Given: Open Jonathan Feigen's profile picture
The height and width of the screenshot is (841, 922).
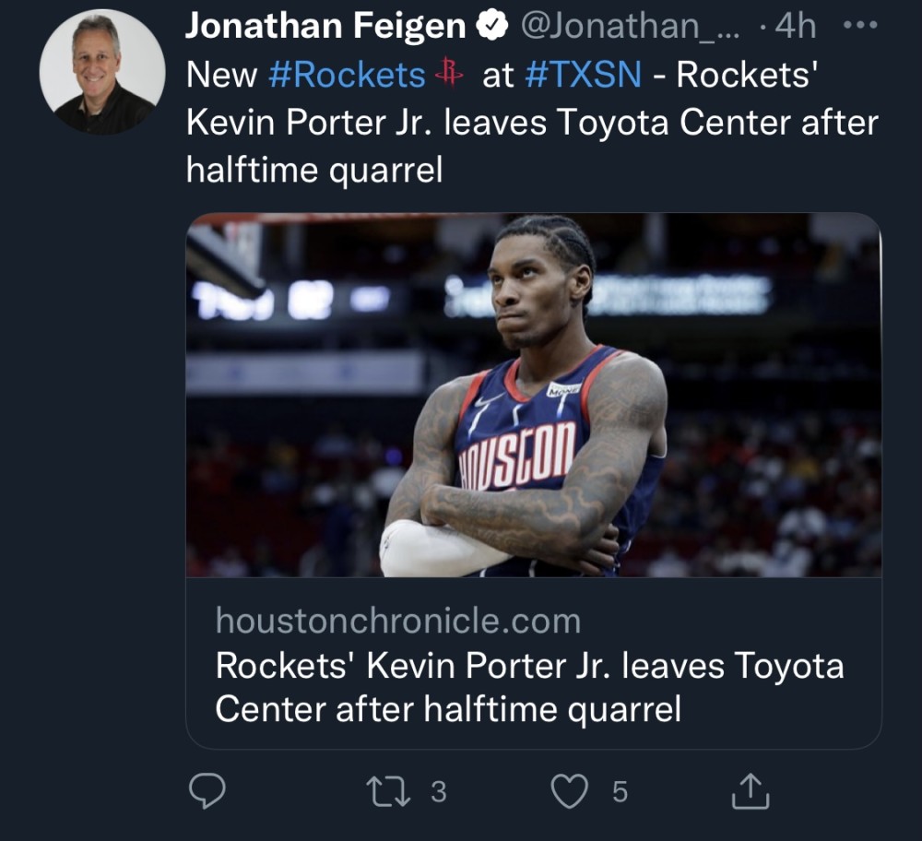Looking at the screenshot, I should point(102,72).
